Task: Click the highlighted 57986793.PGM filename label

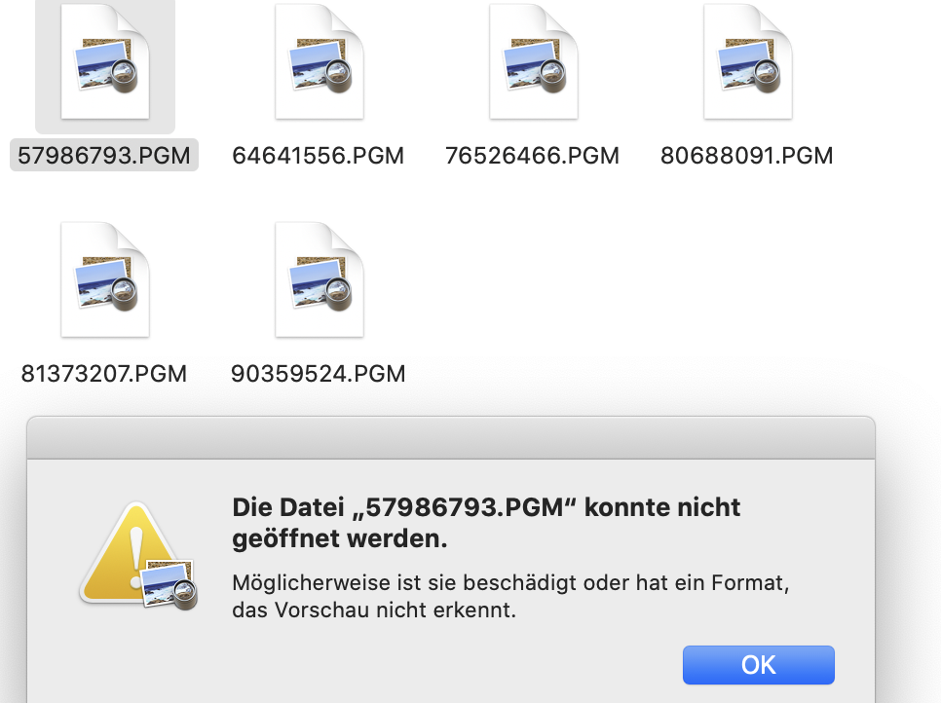Action: pyautogui.click(x=104, y=156)
